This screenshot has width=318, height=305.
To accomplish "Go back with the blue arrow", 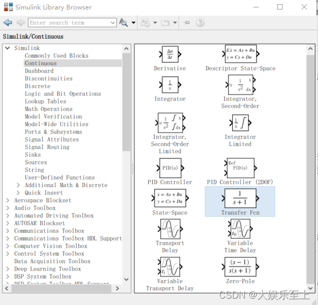I will point(8,23).
